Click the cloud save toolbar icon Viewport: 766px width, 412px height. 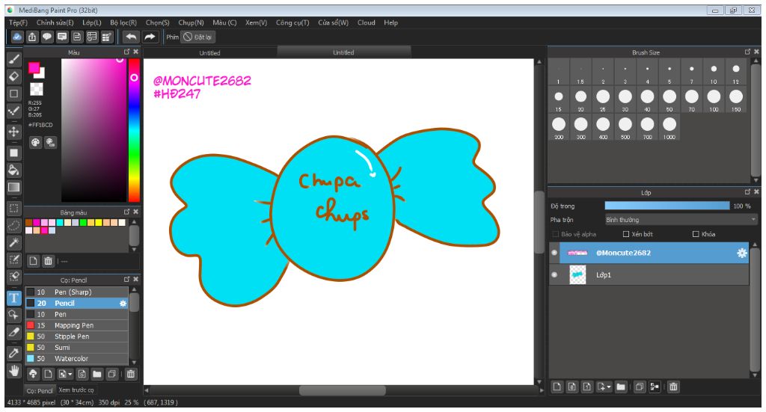point(17,37)
